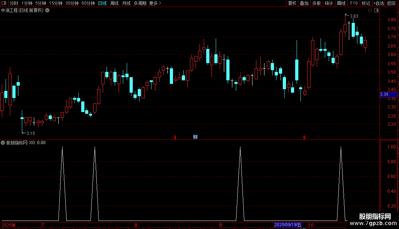
Task: Click the 复权 adjustment button
Action: pos(292,3)
